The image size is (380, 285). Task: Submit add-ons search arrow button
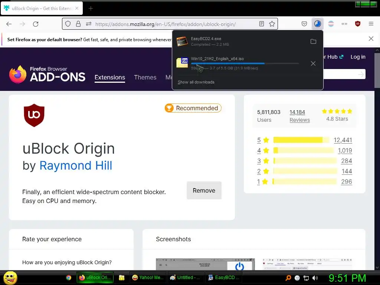tap(361, 74)
